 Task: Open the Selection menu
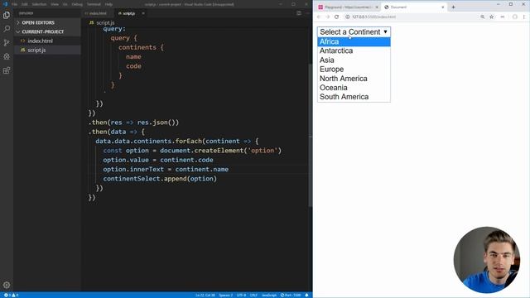(39, 4)
